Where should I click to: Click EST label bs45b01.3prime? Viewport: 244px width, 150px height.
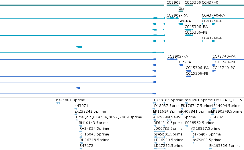[71, 100]
